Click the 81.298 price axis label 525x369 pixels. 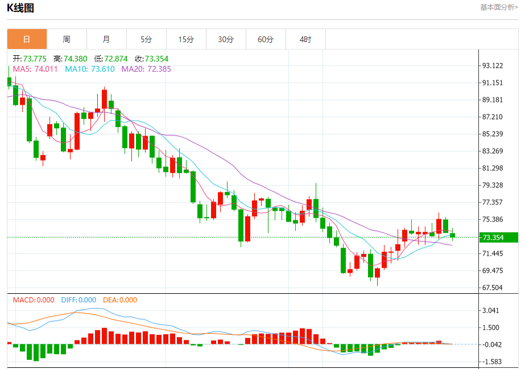point(493,168)
